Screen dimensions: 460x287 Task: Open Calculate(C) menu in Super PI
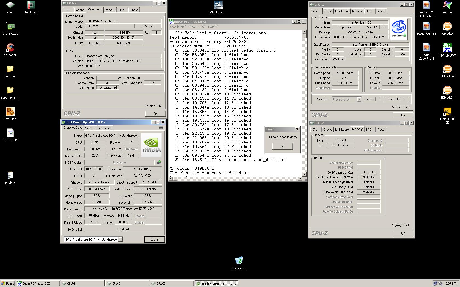coord(178,27)
